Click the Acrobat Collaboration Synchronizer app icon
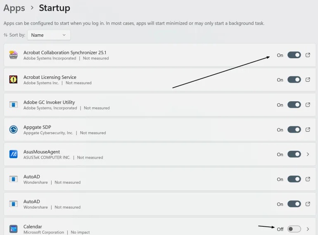 13,55
